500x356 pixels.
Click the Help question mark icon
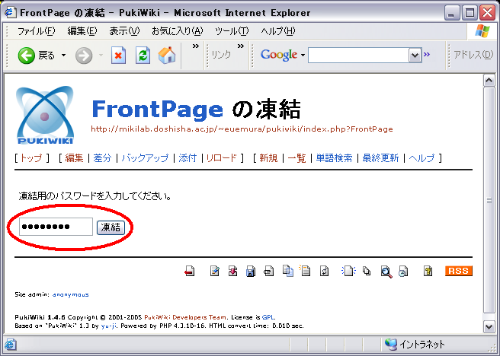[428, 271]
